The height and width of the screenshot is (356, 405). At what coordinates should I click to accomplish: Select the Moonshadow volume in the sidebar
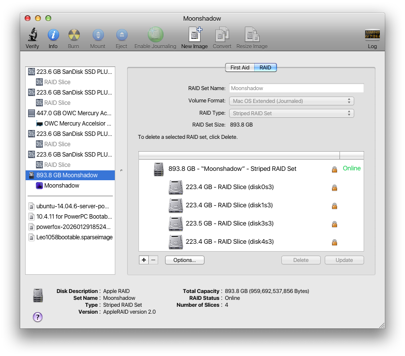point(62,186)
